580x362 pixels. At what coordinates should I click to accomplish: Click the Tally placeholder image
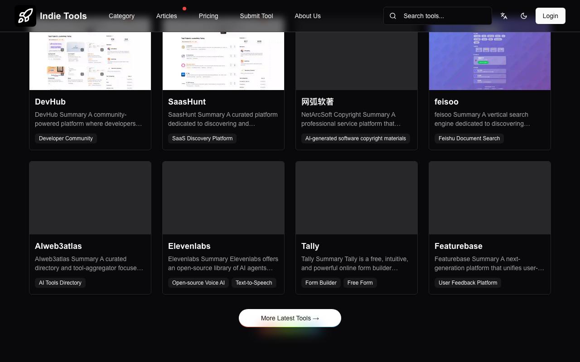[x=357, y=198]
